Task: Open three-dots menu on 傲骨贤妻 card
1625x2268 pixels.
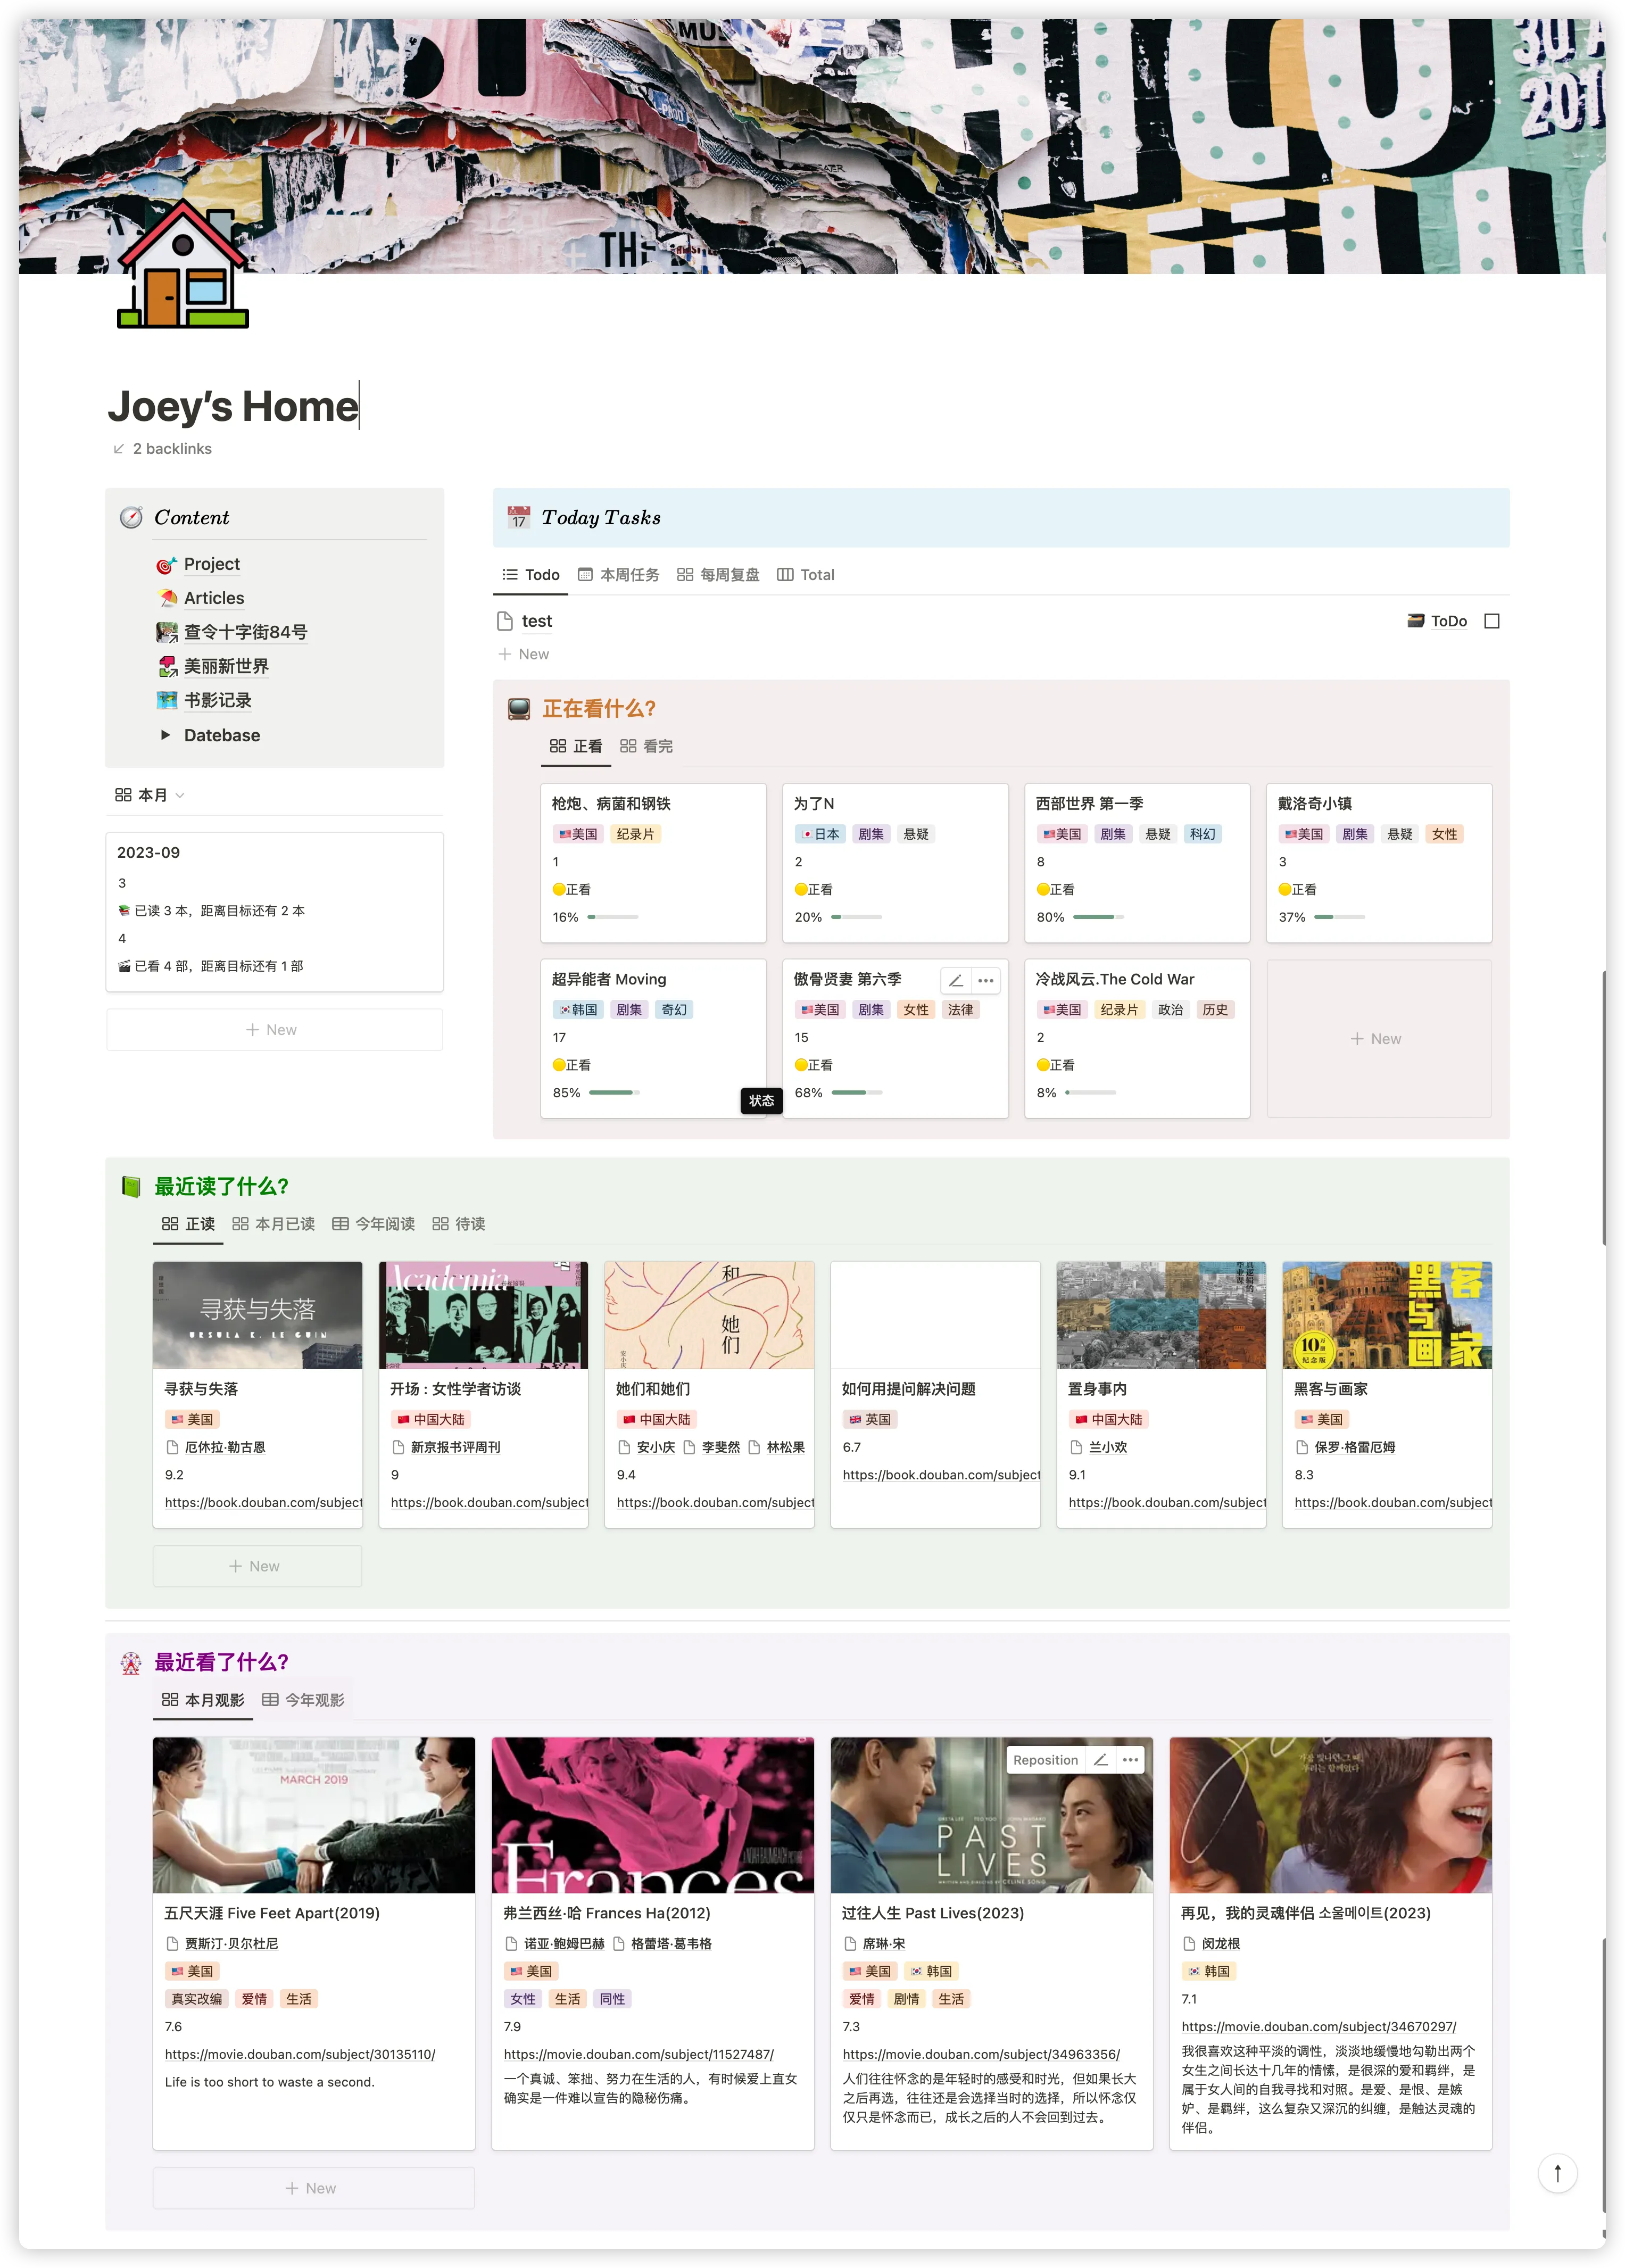Action: (985, 980)
